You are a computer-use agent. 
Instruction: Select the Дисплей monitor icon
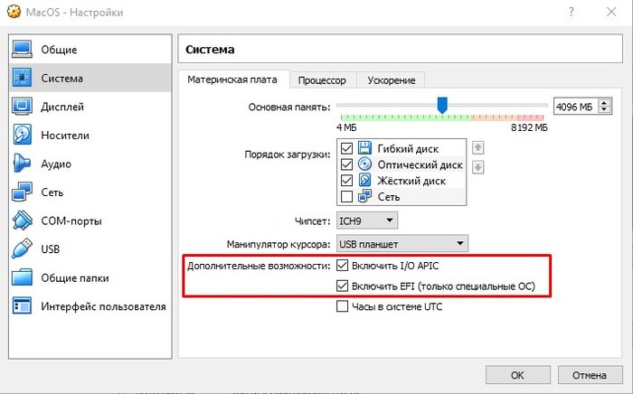23,107
